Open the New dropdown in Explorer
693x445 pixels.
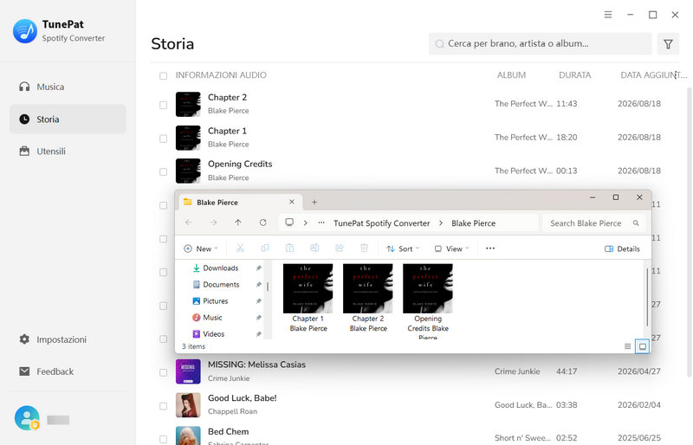[201, 248]
